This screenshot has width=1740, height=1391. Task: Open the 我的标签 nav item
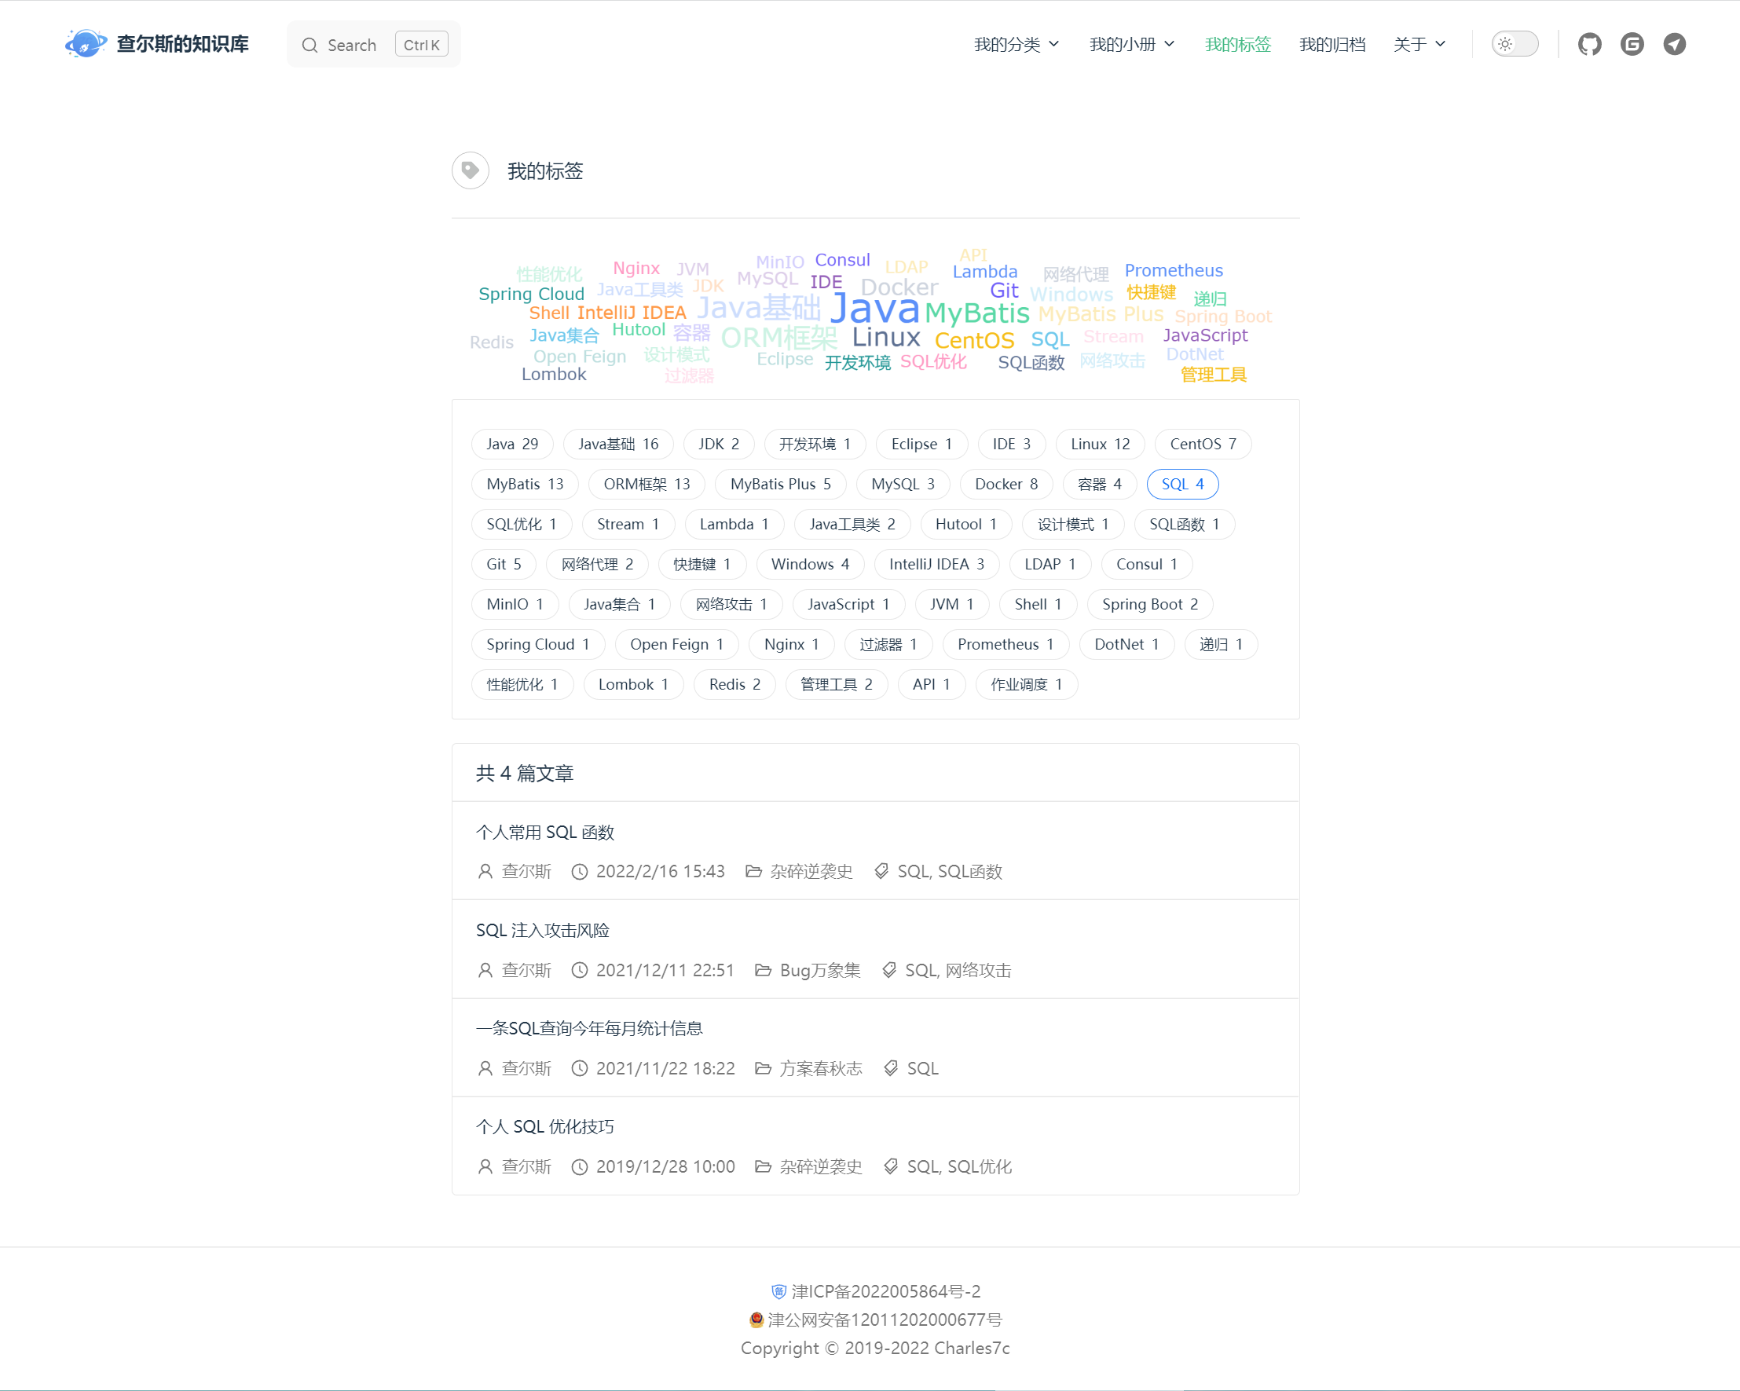tap(1237, 44)
